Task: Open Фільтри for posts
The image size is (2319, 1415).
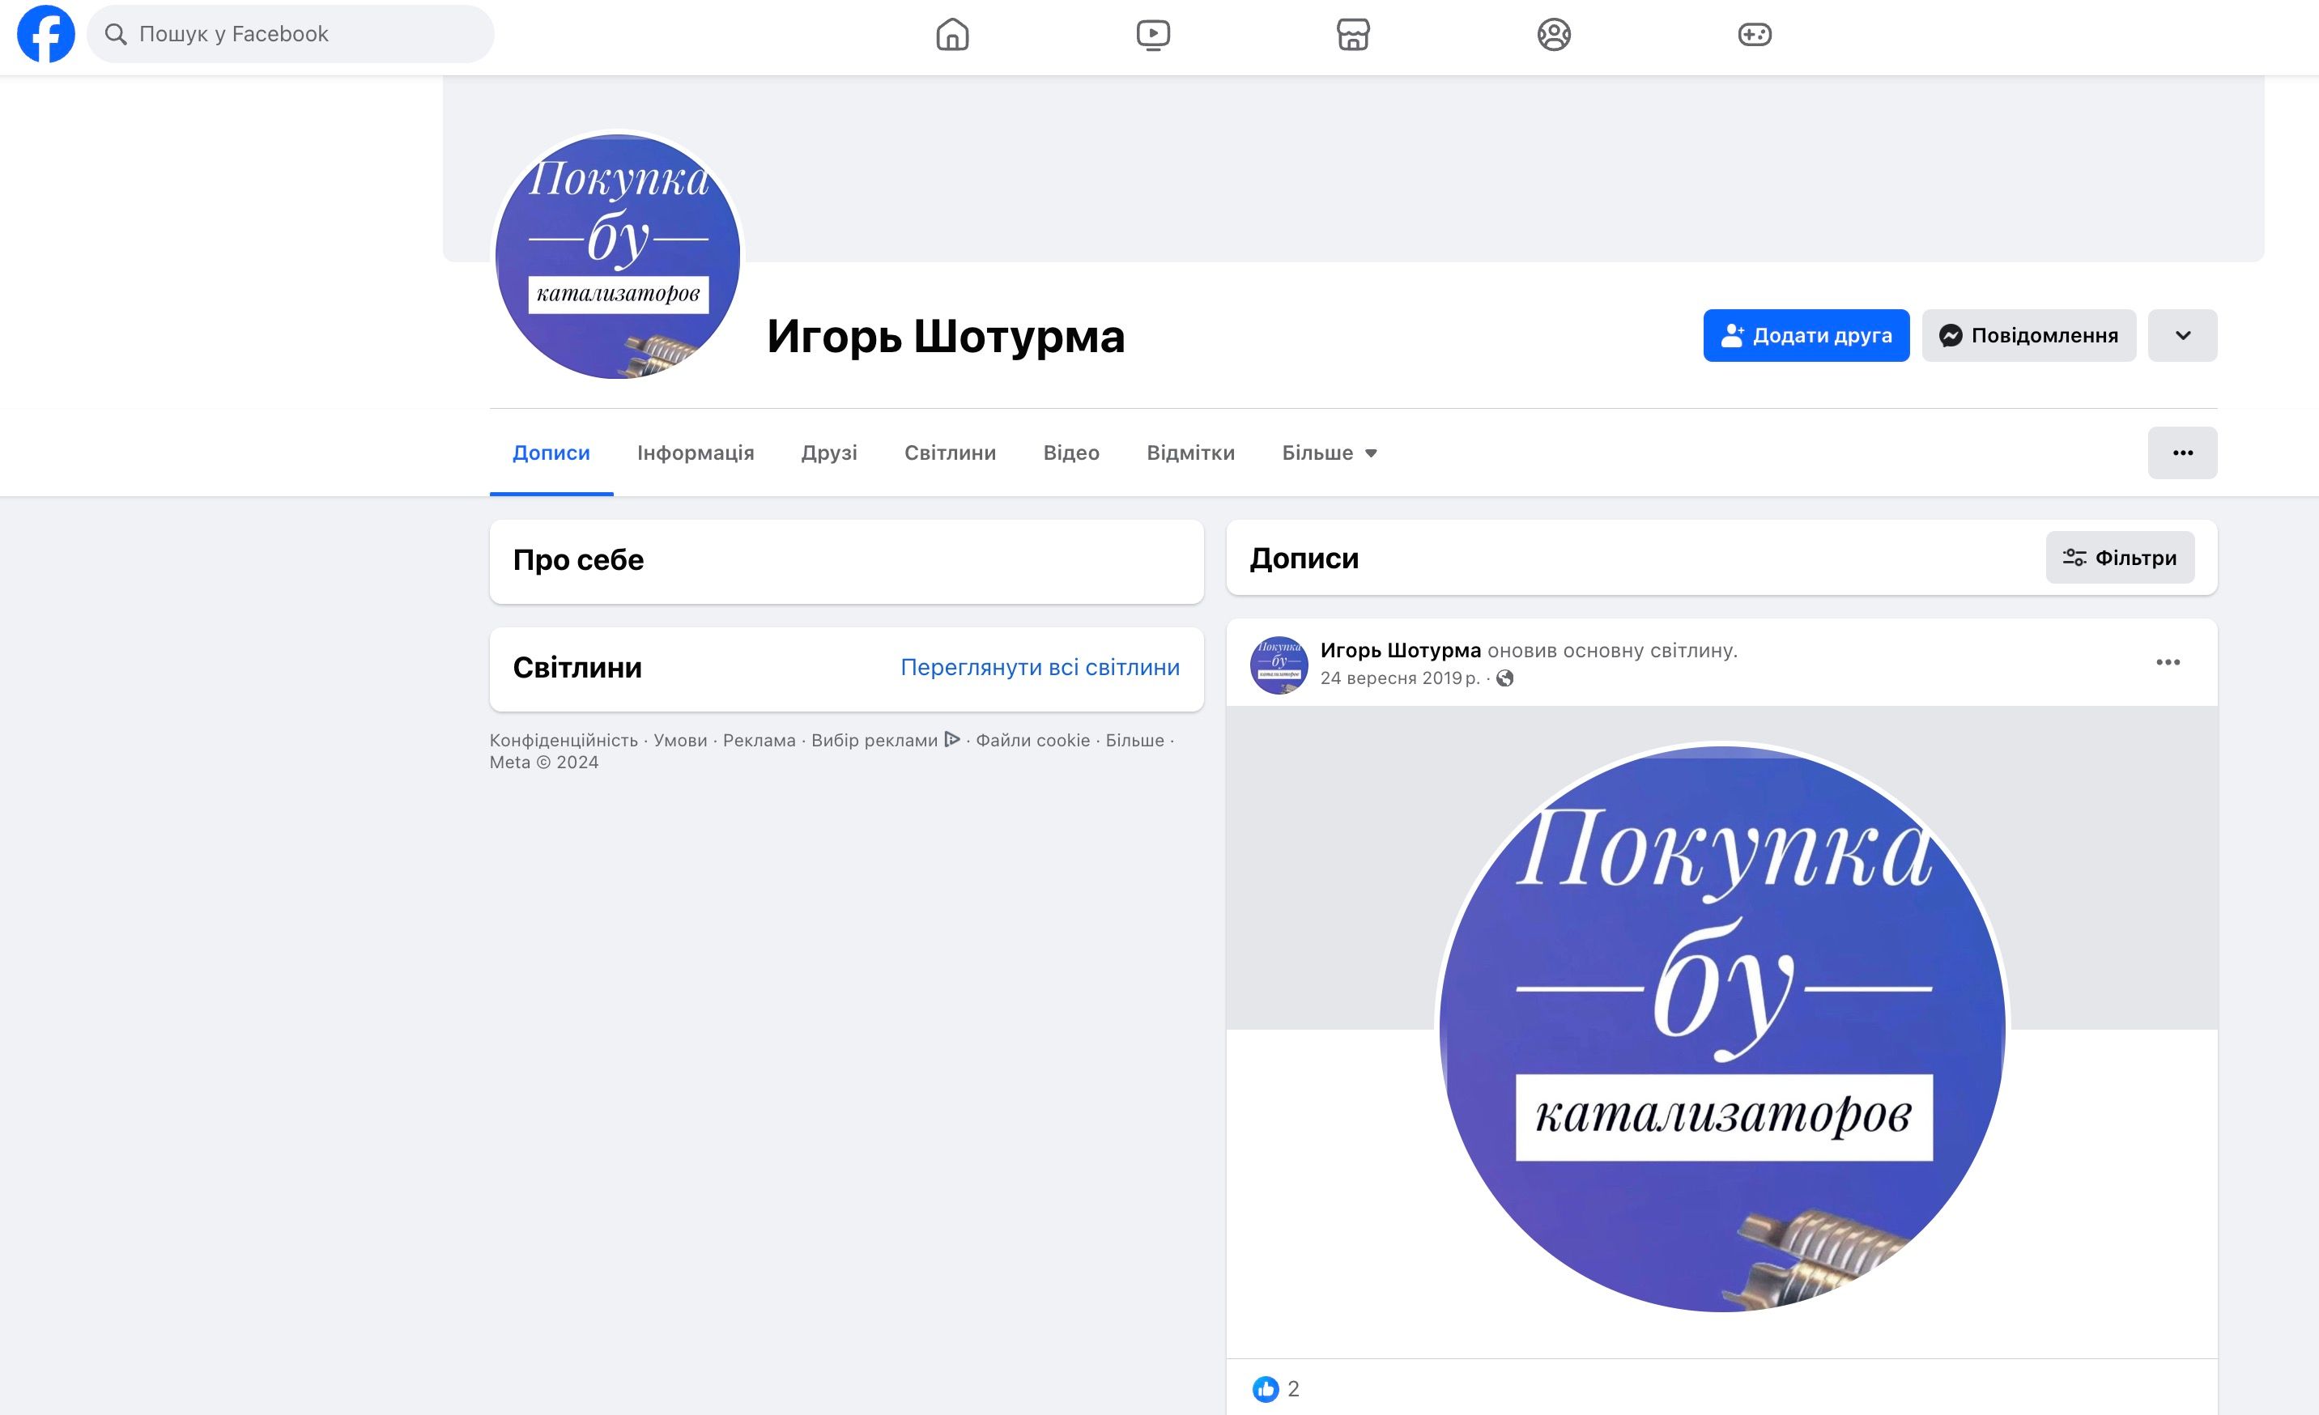Action: 2118,558
